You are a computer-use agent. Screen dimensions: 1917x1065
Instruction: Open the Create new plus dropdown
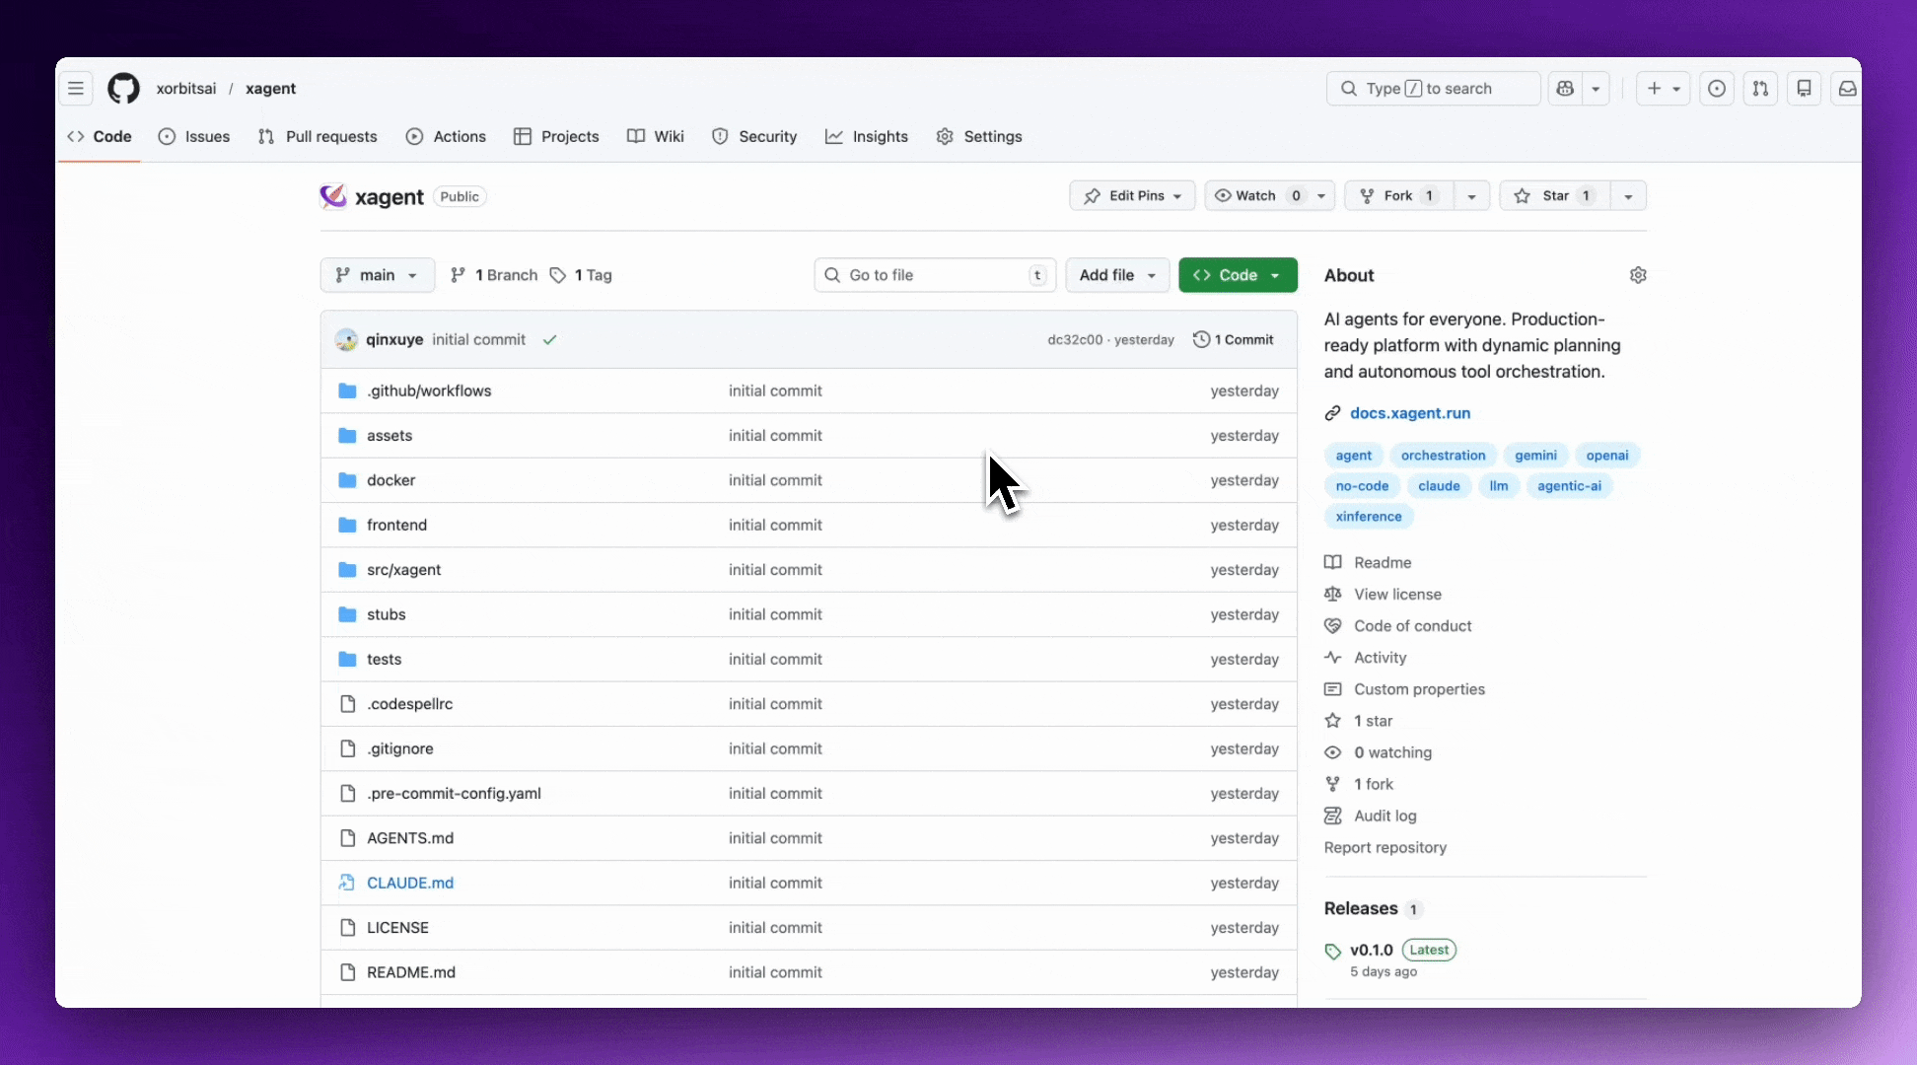point(1664,89)
